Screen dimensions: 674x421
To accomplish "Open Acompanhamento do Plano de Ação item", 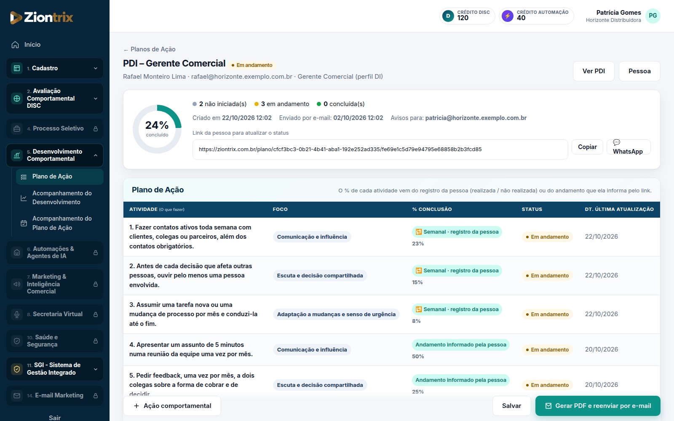I will (60, 223).
